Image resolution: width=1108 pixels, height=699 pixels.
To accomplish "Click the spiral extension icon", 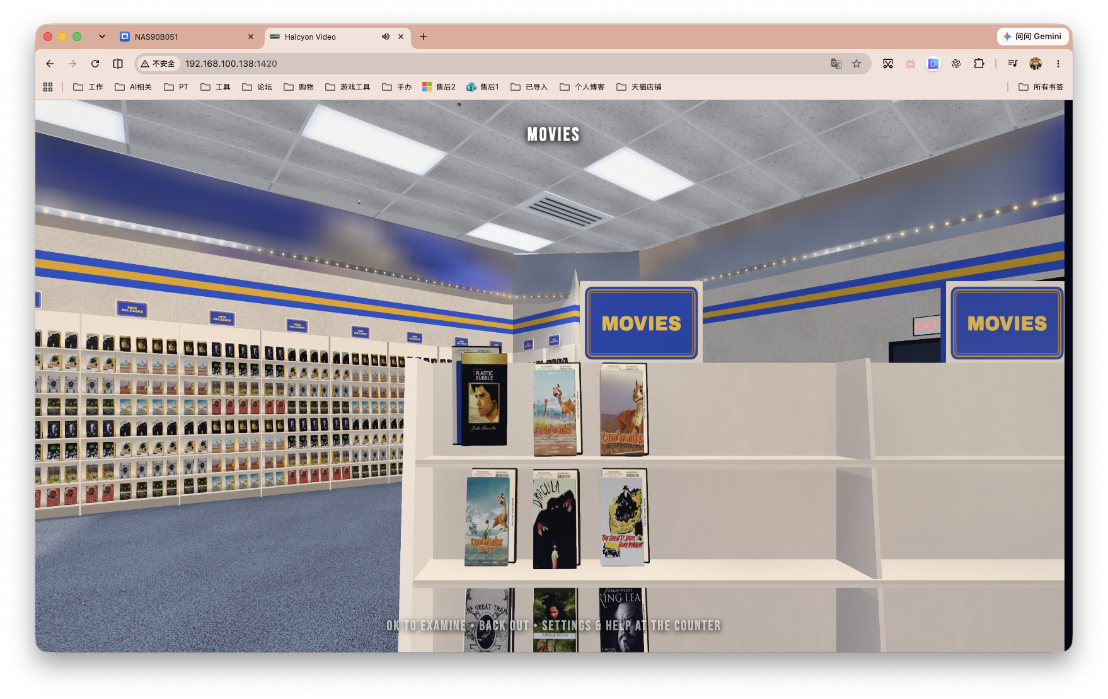I will point(956,64).
